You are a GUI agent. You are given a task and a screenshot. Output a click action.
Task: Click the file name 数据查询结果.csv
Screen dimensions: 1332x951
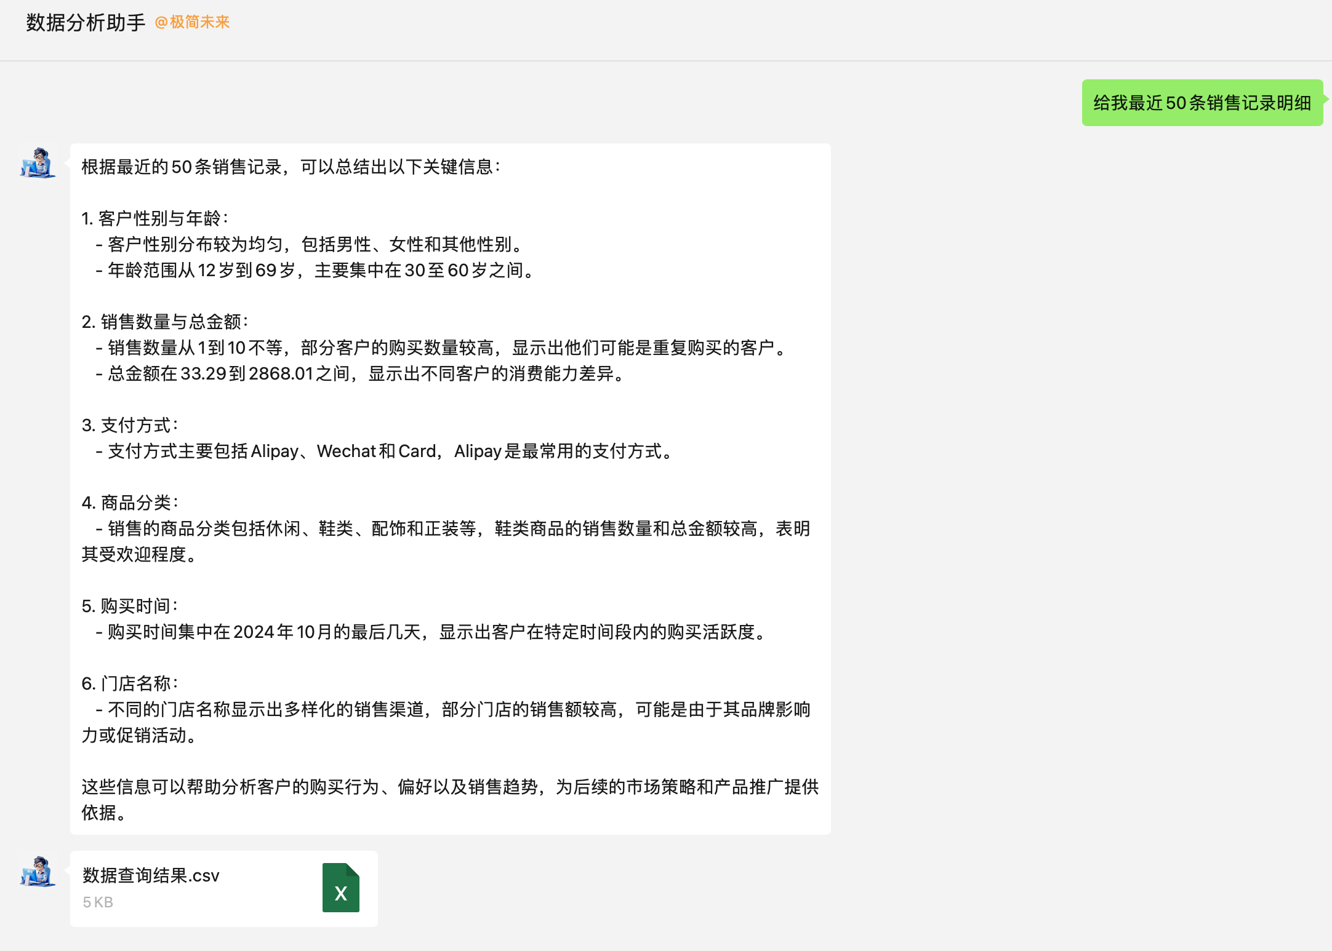[150, 875]
